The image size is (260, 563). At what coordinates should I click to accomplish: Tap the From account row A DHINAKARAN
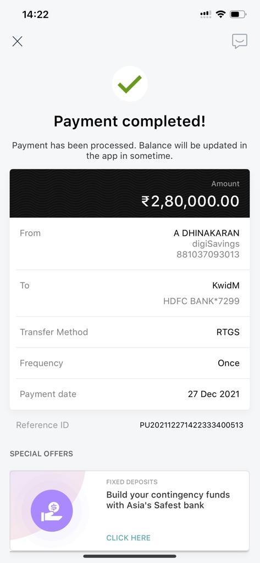point(130,244)
